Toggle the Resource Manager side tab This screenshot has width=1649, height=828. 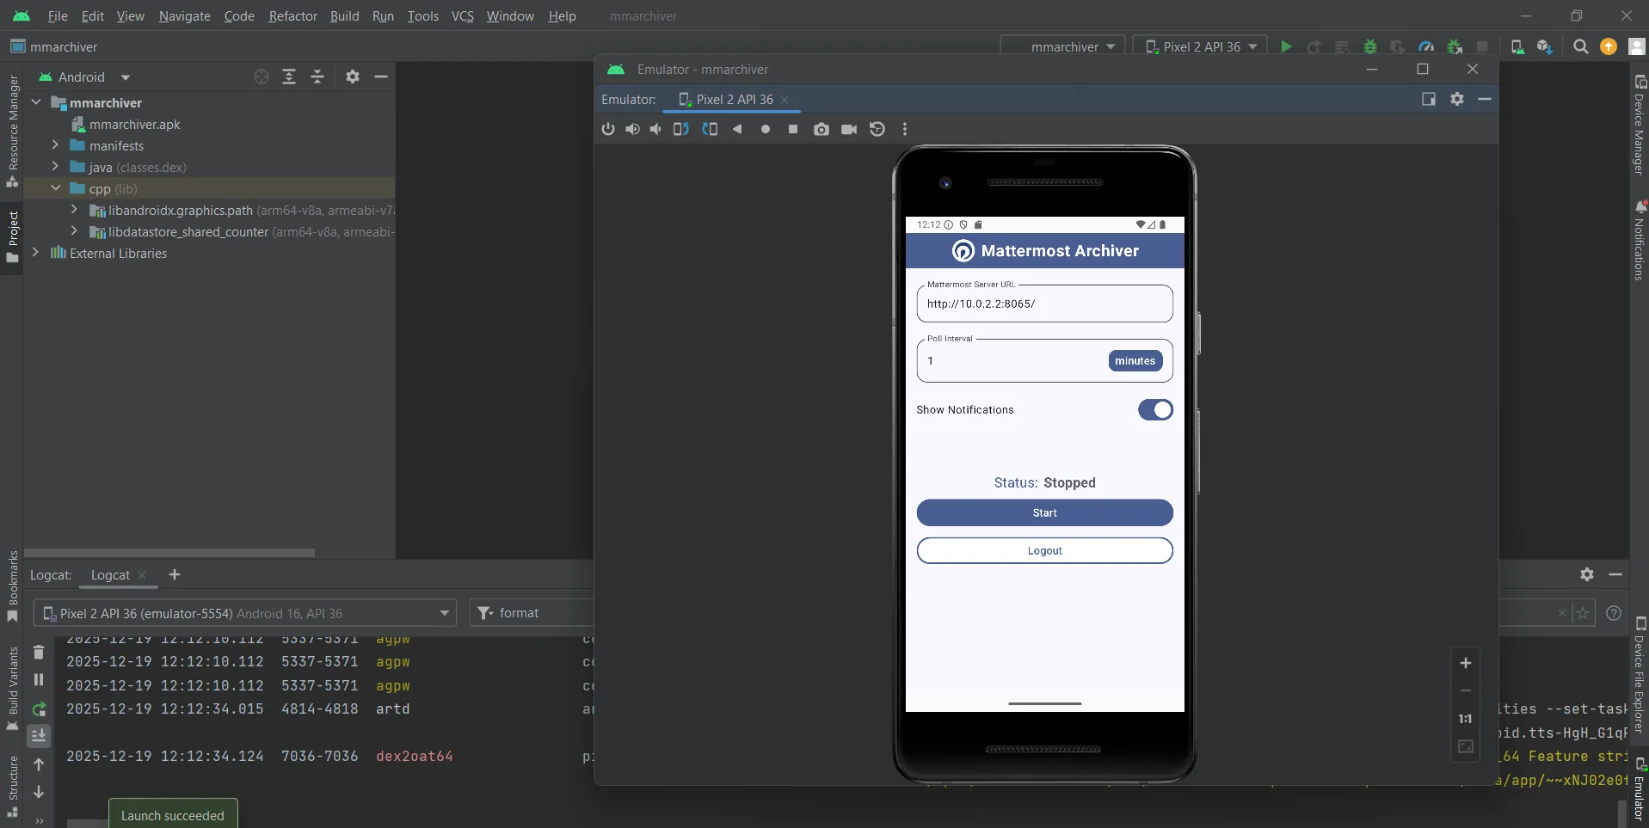(12, 131)
